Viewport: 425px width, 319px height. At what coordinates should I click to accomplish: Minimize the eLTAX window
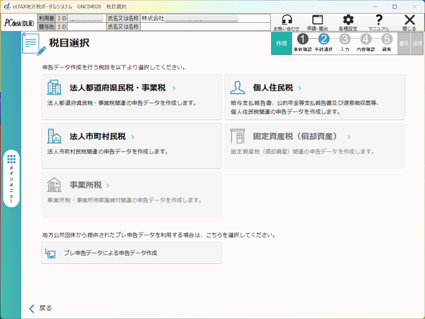[375, 6]
